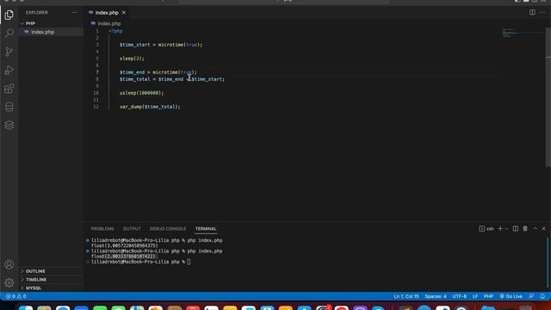Open editor more actions ellipsis

coord(542,12)
